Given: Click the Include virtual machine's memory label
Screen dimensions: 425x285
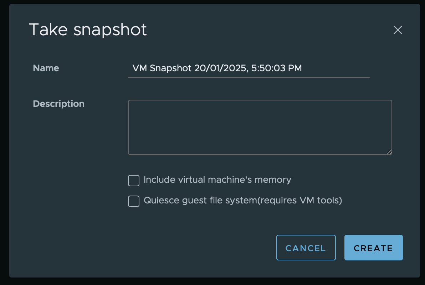Looking at the screenshot, I should pyautogui.click(x=217, y=180).
